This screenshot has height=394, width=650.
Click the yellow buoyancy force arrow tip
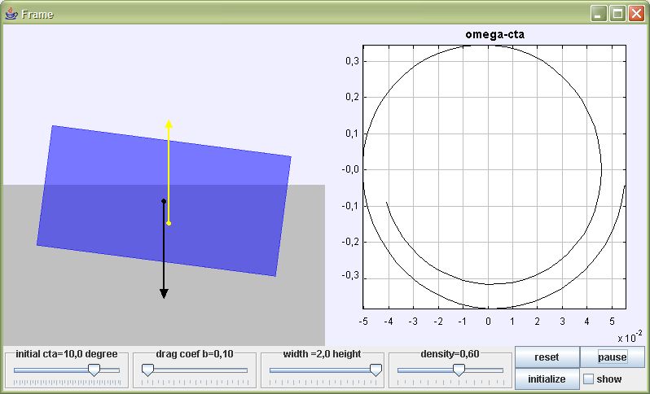point(169,123)
